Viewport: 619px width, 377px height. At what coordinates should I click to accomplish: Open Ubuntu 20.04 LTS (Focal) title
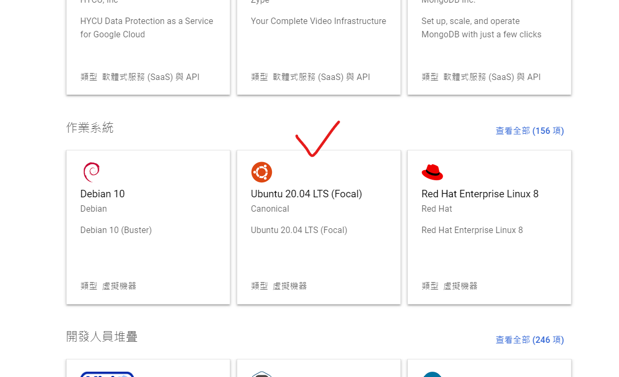pos(307,194)
